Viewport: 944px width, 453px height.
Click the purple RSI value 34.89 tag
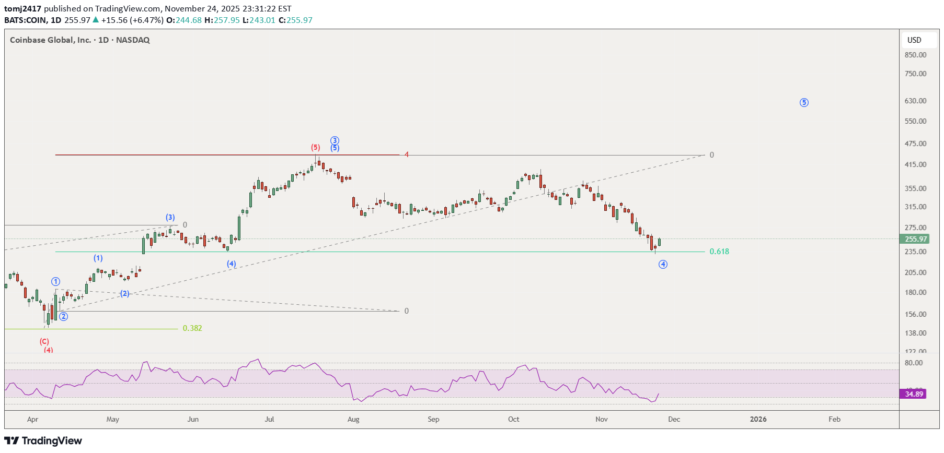(914, 394)
